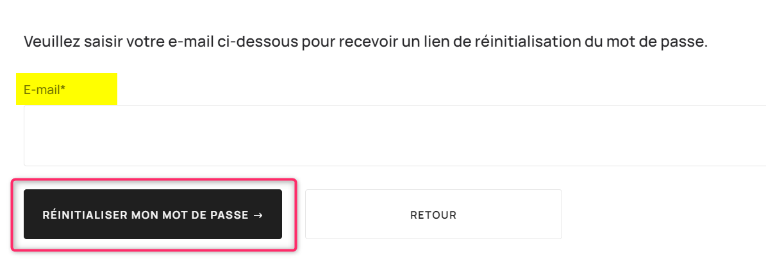
Task: Activate the button outlined in pink
Action: coord(153,215)
